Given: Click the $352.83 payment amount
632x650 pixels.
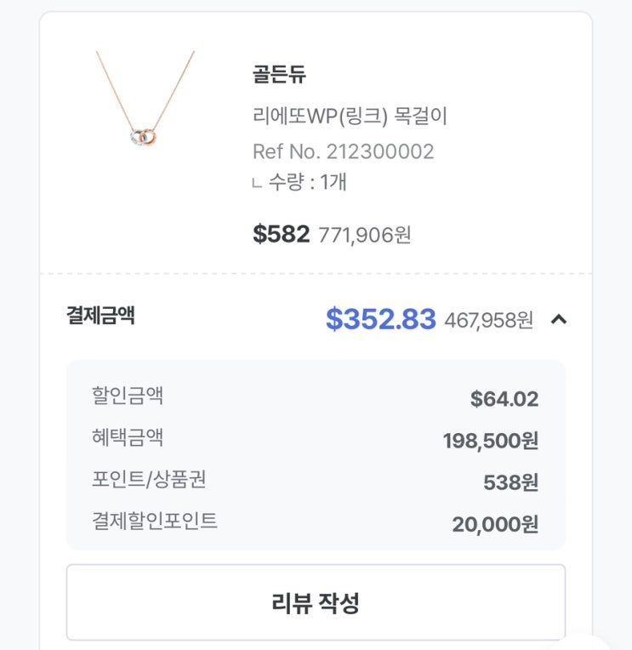Looking at the screenshot, I should point(381,319).
